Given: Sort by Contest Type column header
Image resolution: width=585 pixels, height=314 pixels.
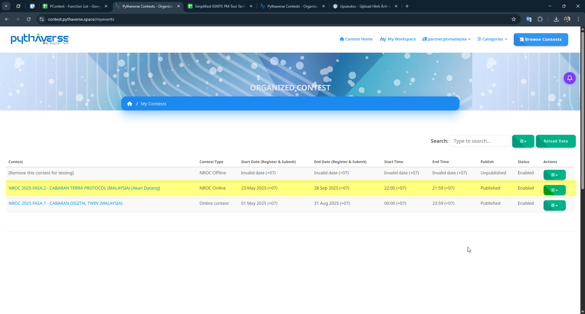Looking at the screenshot, I should click(x=211, y=162).
